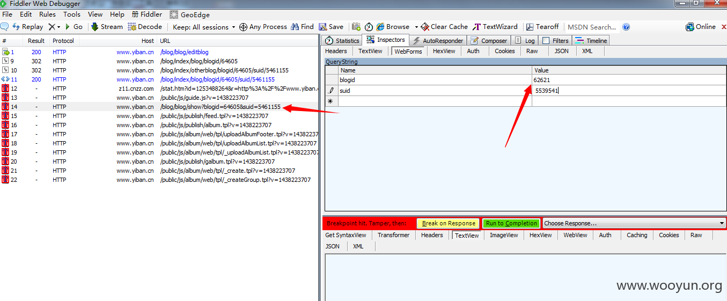The image size is (727, 301).
Task: Click the Online status indicator
Action: point(701,27)
